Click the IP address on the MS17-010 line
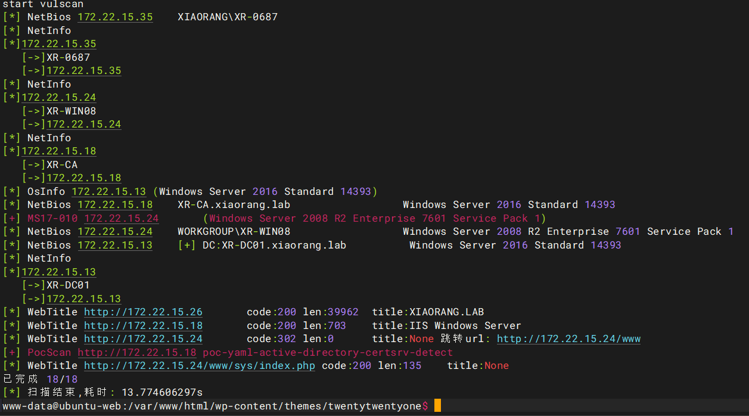749x416 pixels. 121,219
